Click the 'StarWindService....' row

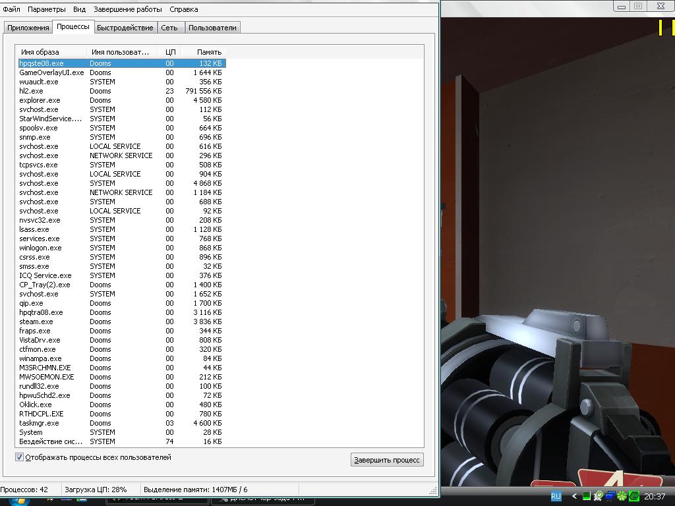click(x=122, y=119)
